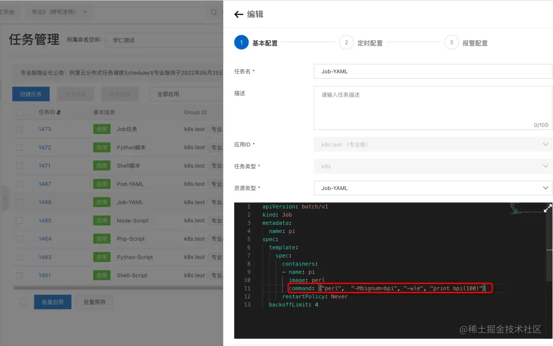553x346 pixels.
Task: Click the Node-Script task name
Action: (x=133, y=221)
